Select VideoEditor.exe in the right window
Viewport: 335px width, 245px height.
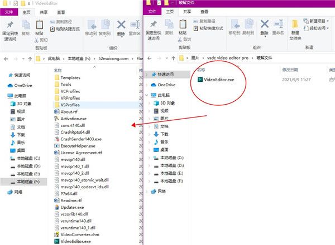pos(218,80)
